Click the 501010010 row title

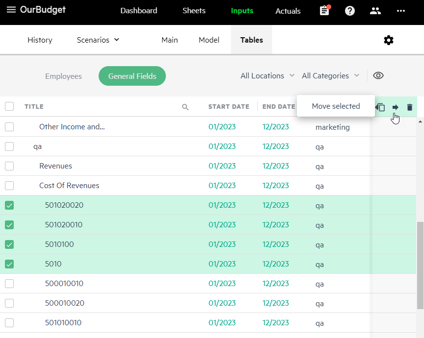[63, 323]
